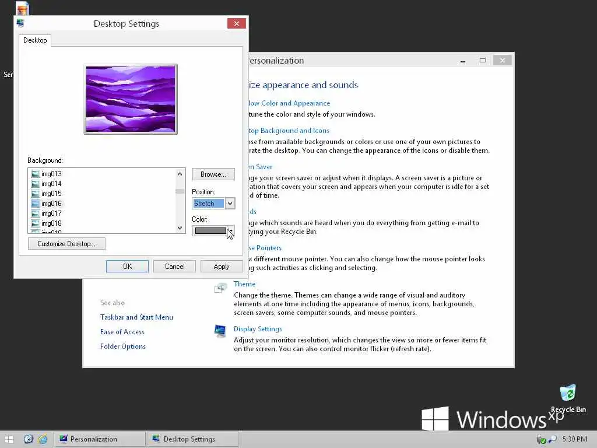Click the 5:30 PM taskbar clock
The height and width of the screenshot is (448, 597).
pyautogui.click(x=574, y=439)
